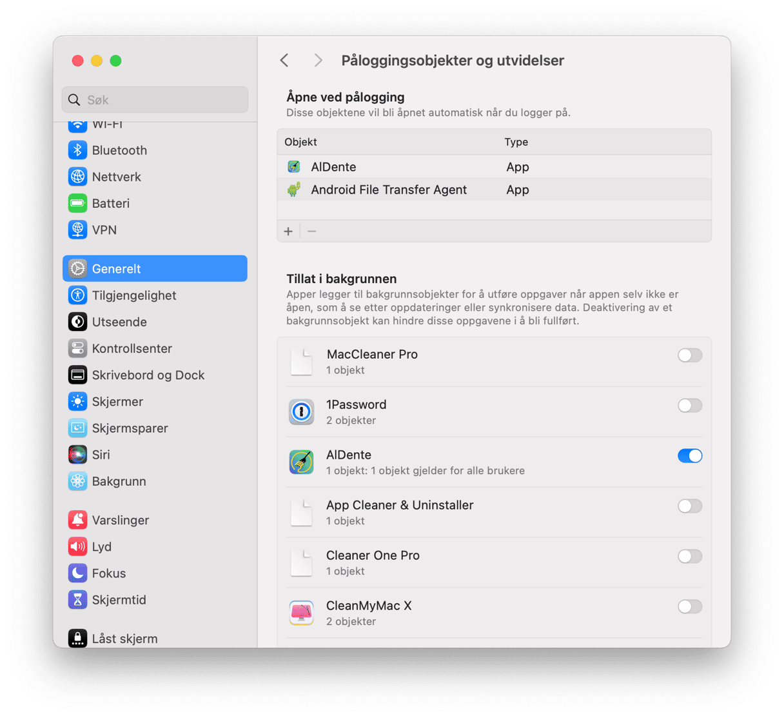Click the Cleaner One Pro label
784x718 pixels.
coord(373,555)
